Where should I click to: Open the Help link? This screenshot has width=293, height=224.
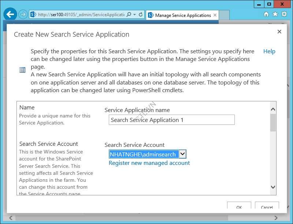(x=269, y=51)
